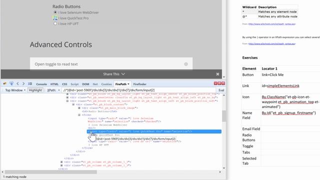Click the link=Click Me locator cell
This screenshot has width=320, height=180.
point(272,74)
